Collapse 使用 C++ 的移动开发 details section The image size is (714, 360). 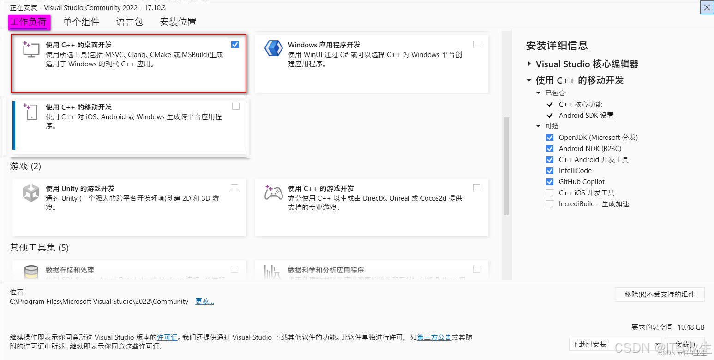tap(529, 81)
